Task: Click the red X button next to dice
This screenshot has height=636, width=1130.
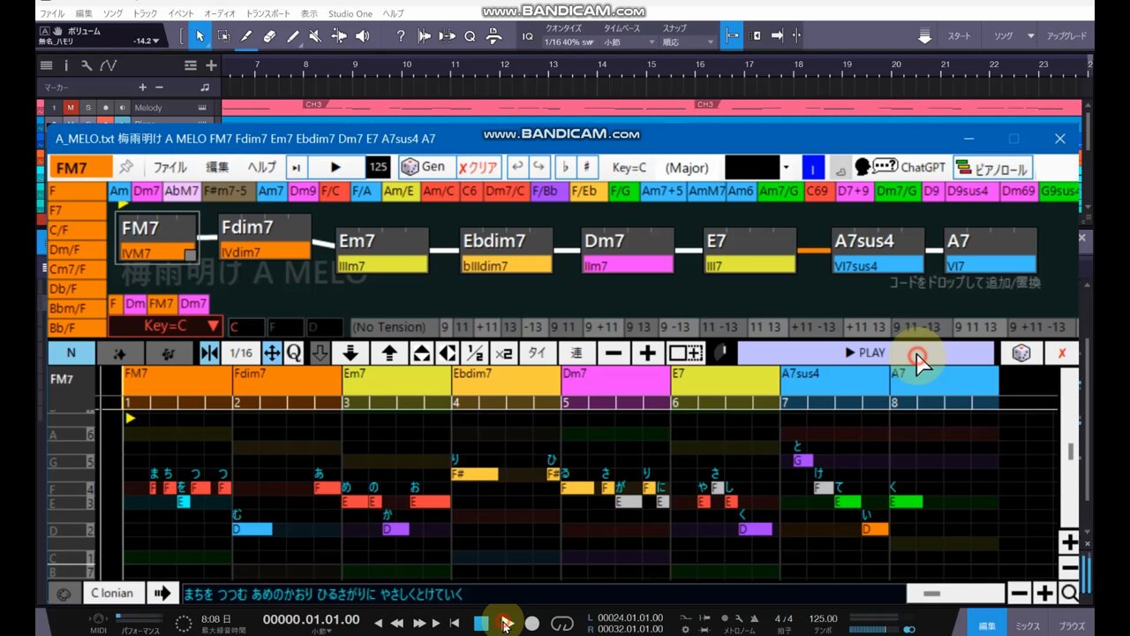Action: 1062,353
